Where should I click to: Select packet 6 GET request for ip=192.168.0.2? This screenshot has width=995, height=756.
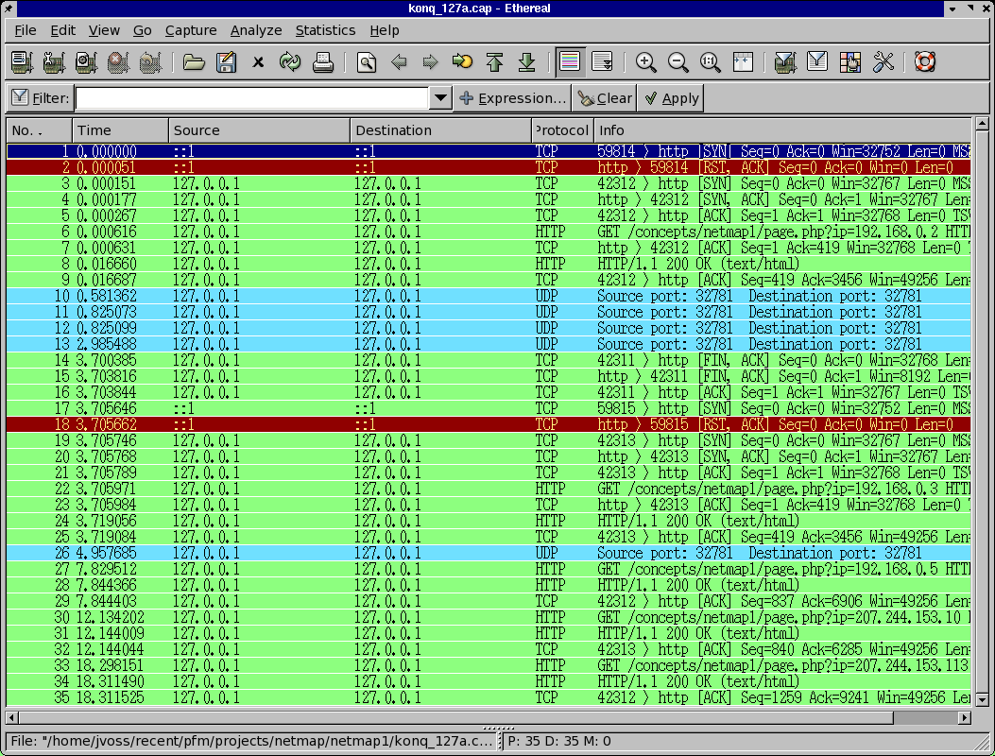[x=489, y=232]
